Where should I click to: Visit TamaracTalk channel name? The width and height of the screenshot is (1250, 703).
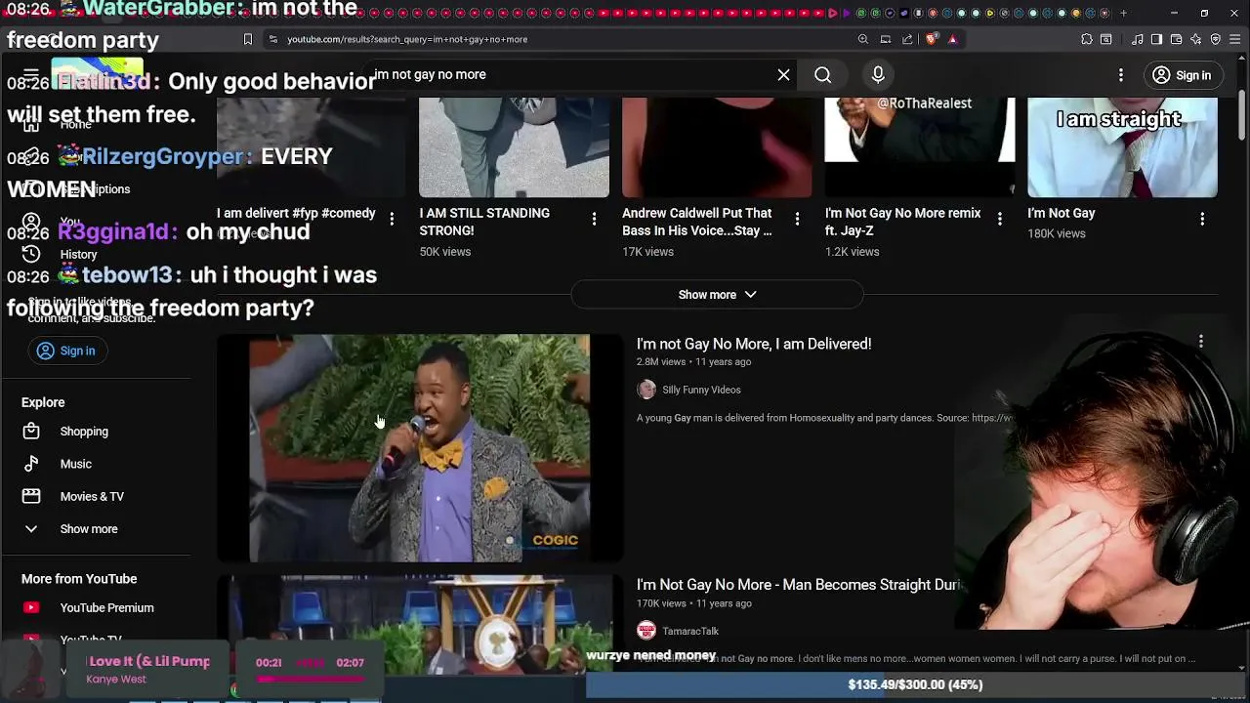pos(690,631)
